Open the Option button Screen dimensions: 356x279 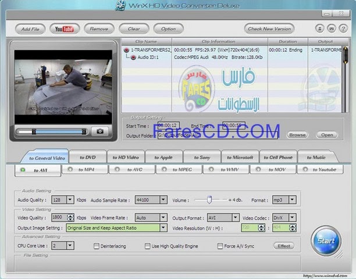pos(169,29)
